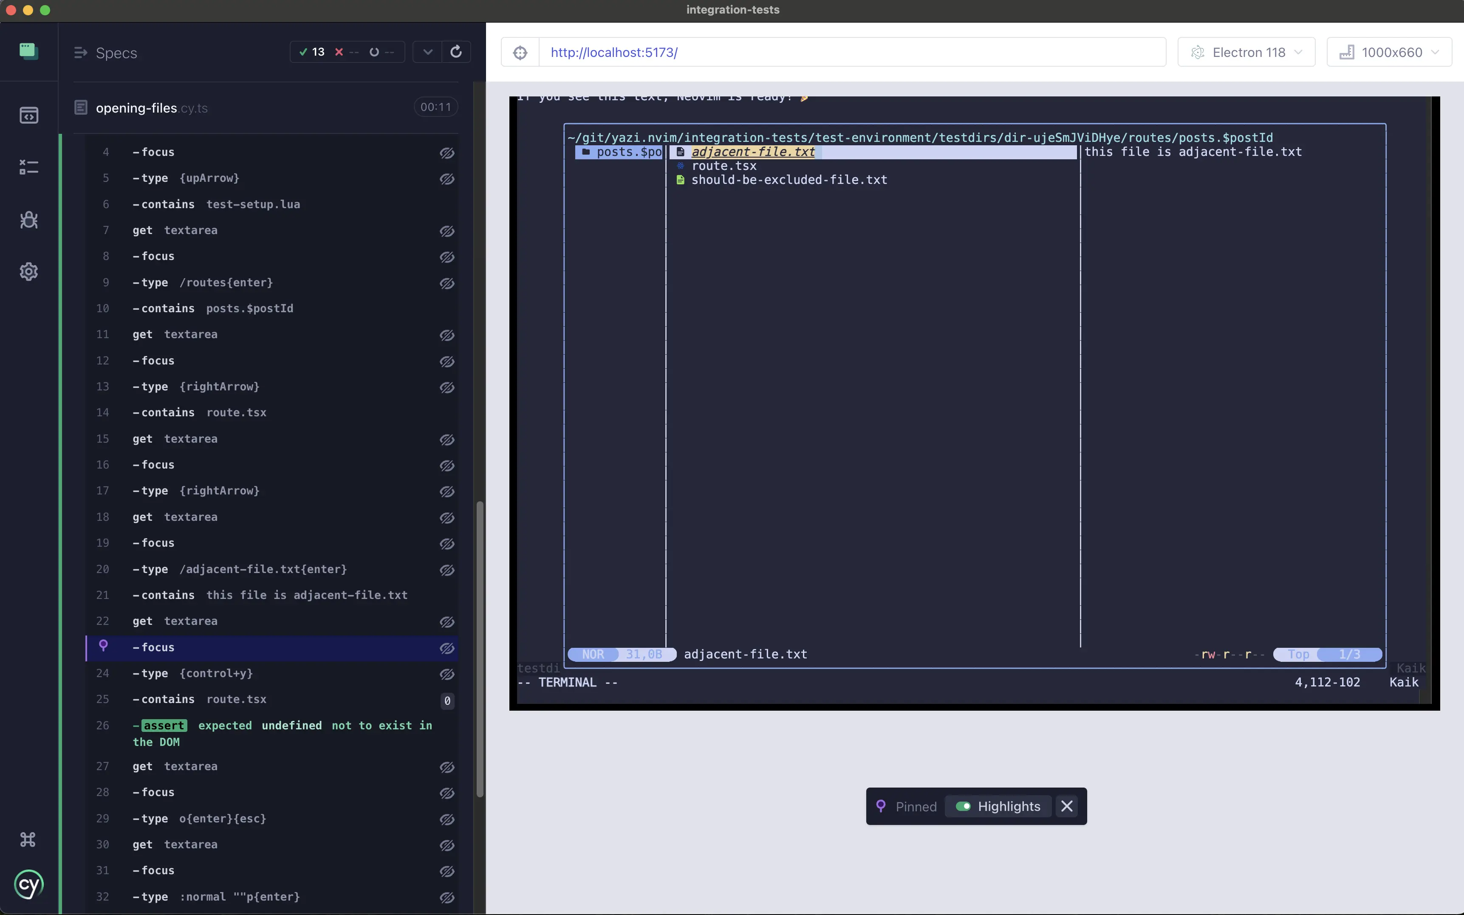This screenshot has height=915, width=1464.
Task: Open the Debug bug icon page
Action: 28,219
